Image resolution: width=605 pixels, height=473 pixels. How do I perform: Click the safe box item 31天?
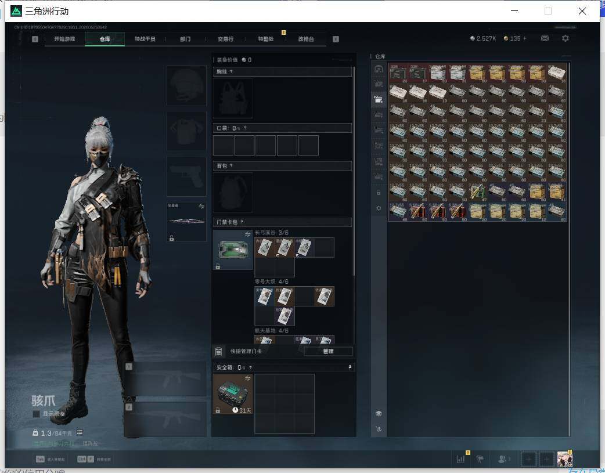click(x=233, y=394)
